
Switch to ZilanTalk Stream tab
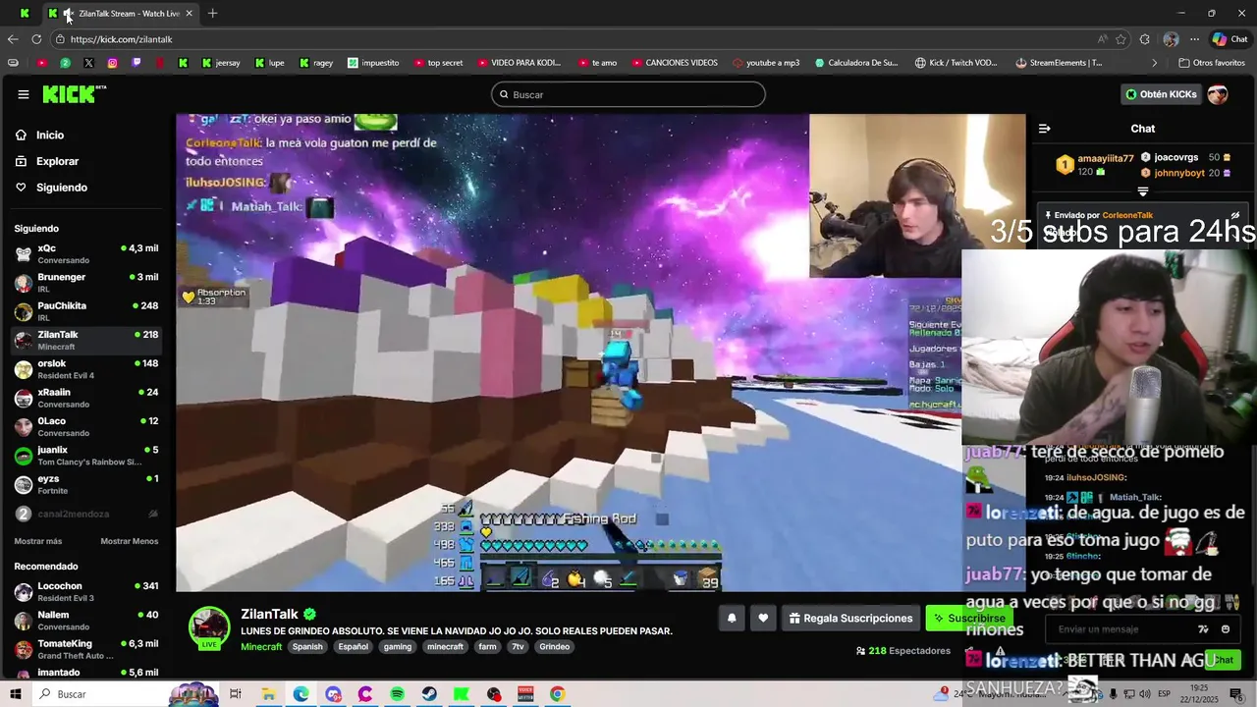click(x=123, y=13)
